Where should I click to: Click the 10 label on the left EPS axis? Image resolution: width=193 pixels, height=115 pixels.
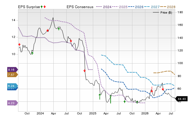(x=13, y=54)
